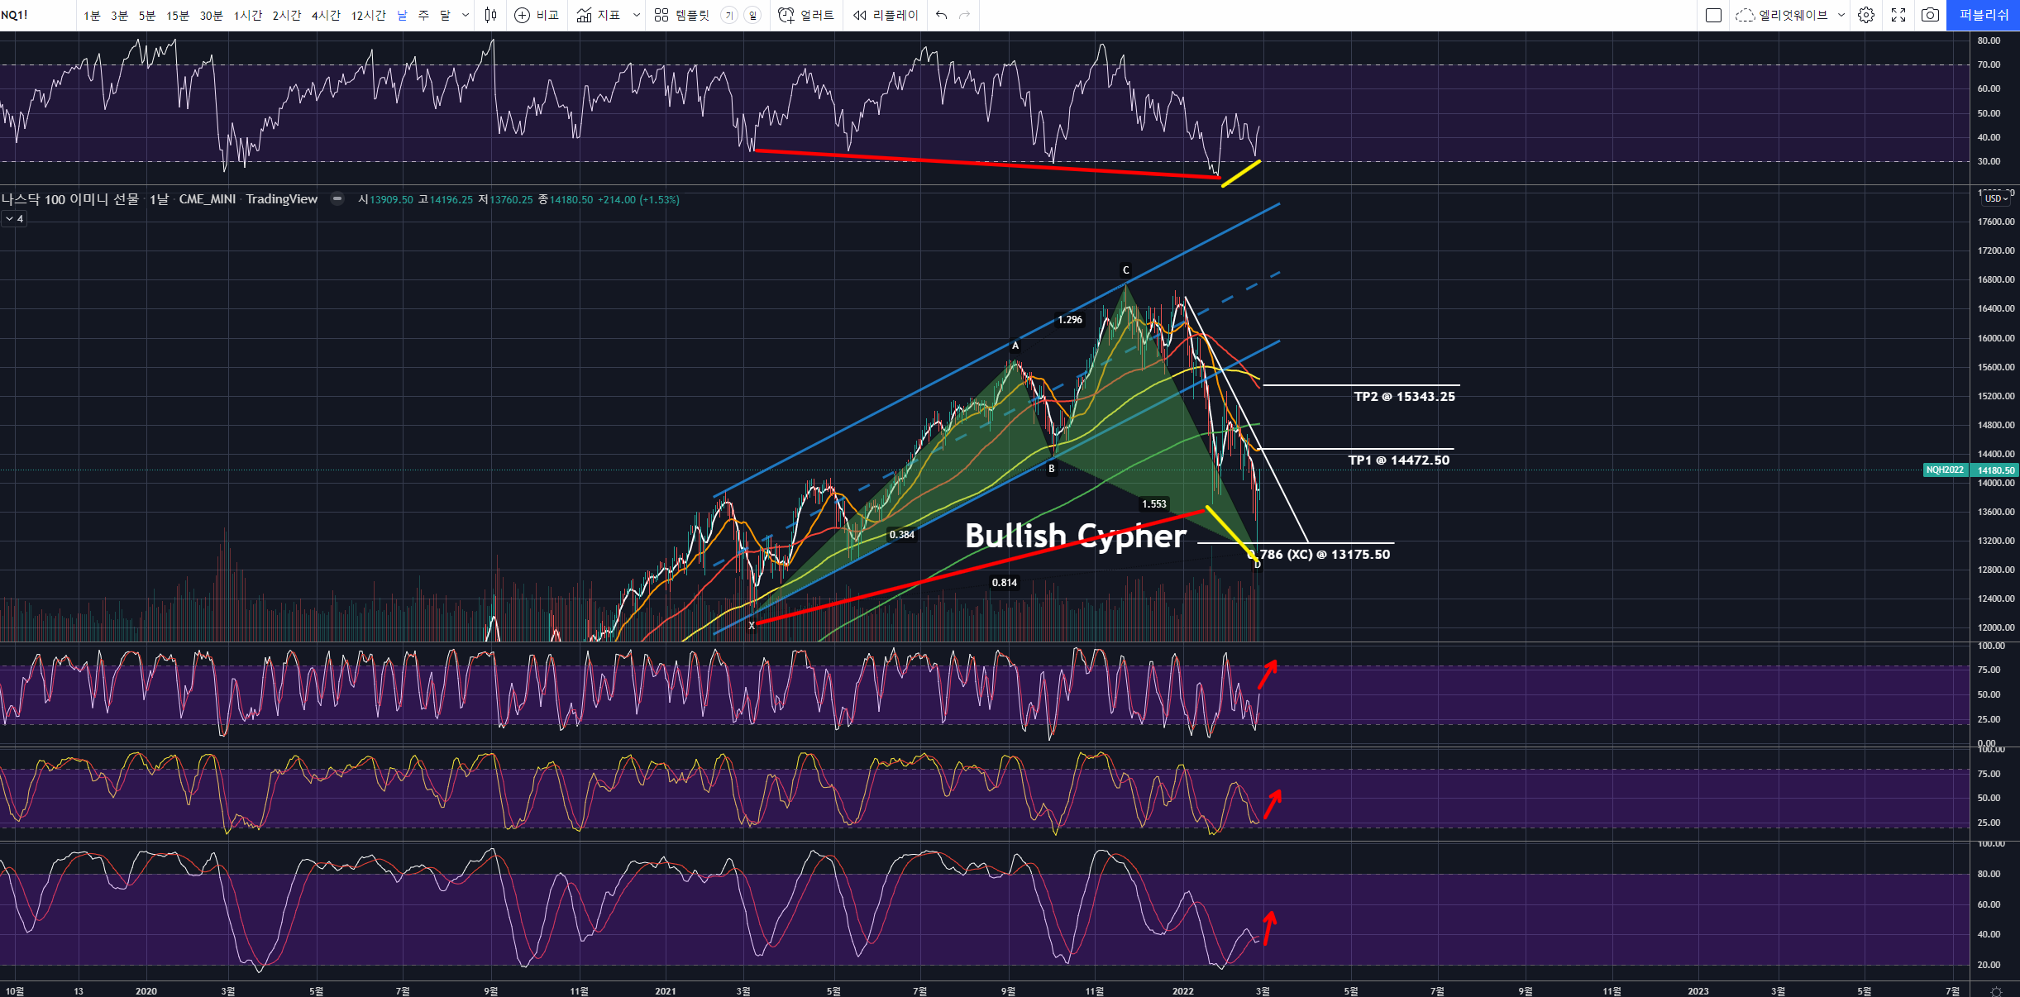Open chart settings gear icon
Screen dimensions: 2020x997
(x=1866, y=15)
